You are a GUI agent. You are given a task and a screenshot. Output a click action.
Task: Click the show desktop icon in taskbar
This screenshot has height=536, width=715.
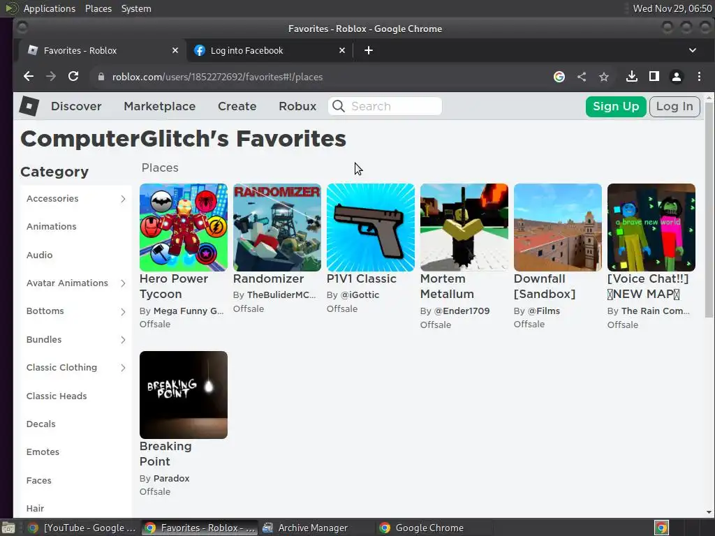tap(8, 528)
